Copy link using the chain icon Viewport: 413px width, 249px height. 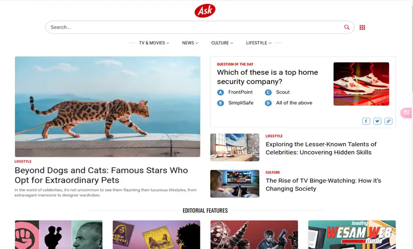(388, 121)
